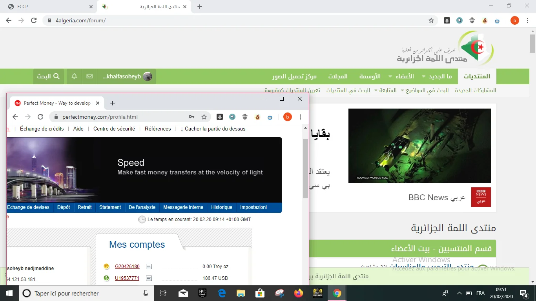Screen dimensions: 536x301
Task: Show hidden system tray icons chevron
Action: pos(459,293)
